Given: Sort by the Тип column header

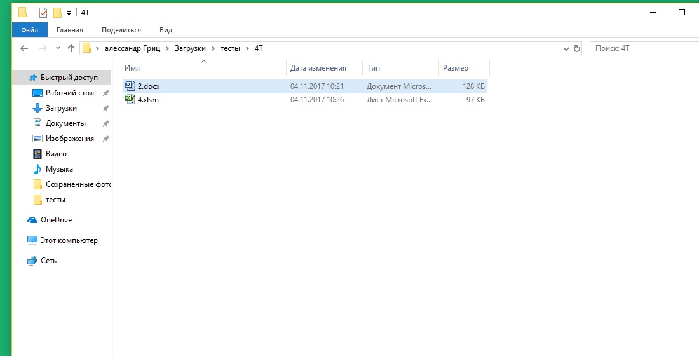Looking at the screenshot, I should (373, 68).
